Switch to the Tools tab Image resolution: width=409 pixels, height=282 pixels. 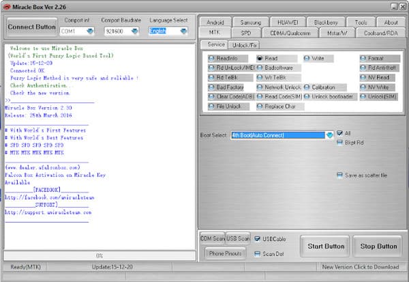[x=361, y=23]
